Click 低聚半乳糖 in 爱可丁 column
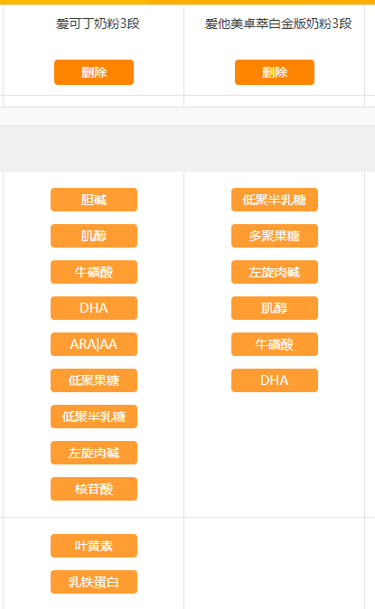 coord(94,417)
